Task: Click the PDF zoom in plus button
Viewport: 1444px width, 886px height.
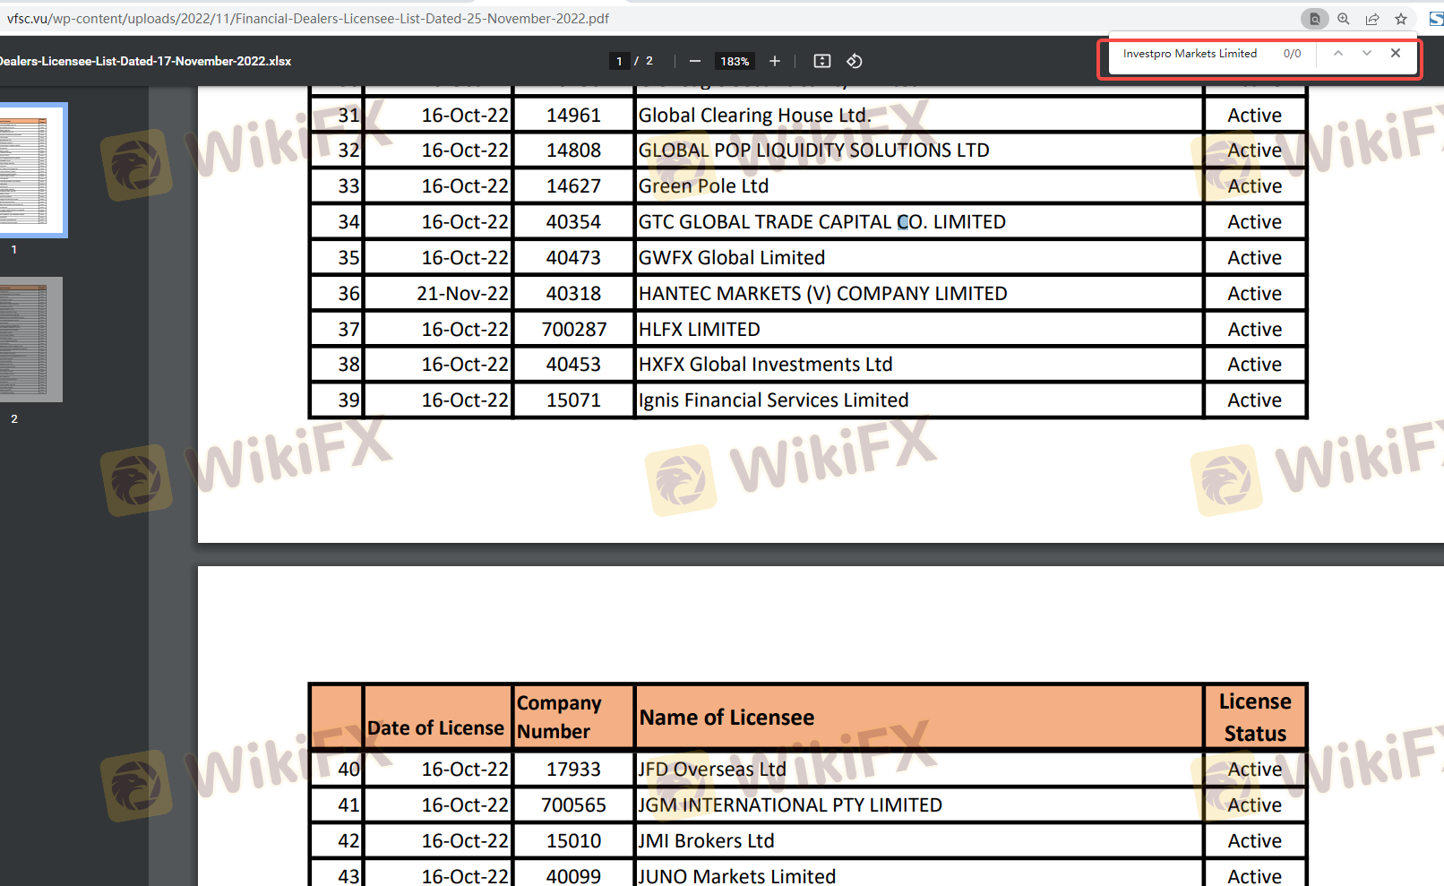Action: click(775, 61)
